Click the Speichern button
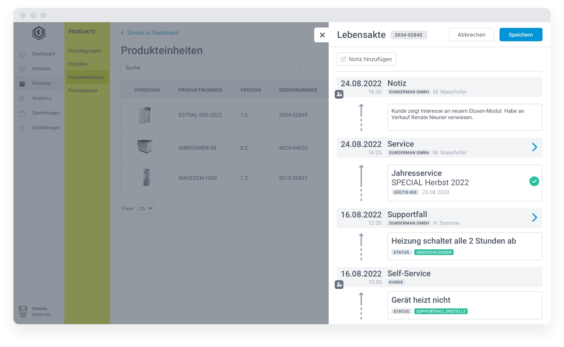Image resolution: width=564 pixels, height=347 pixels. click(x=521, y=35)
